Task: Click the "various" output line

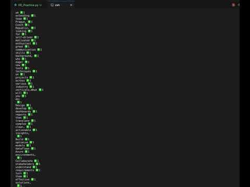Action: click(24, 84)
